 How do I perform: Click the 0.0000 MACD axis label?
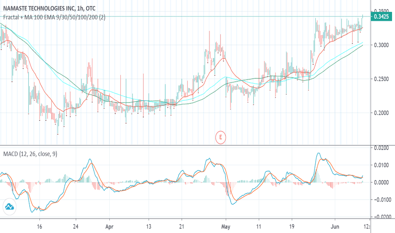[x=381, y=182]
